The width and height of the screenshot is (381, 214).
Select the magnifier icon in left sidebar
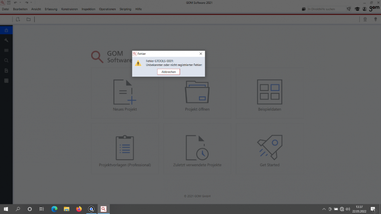pos(6,61)
